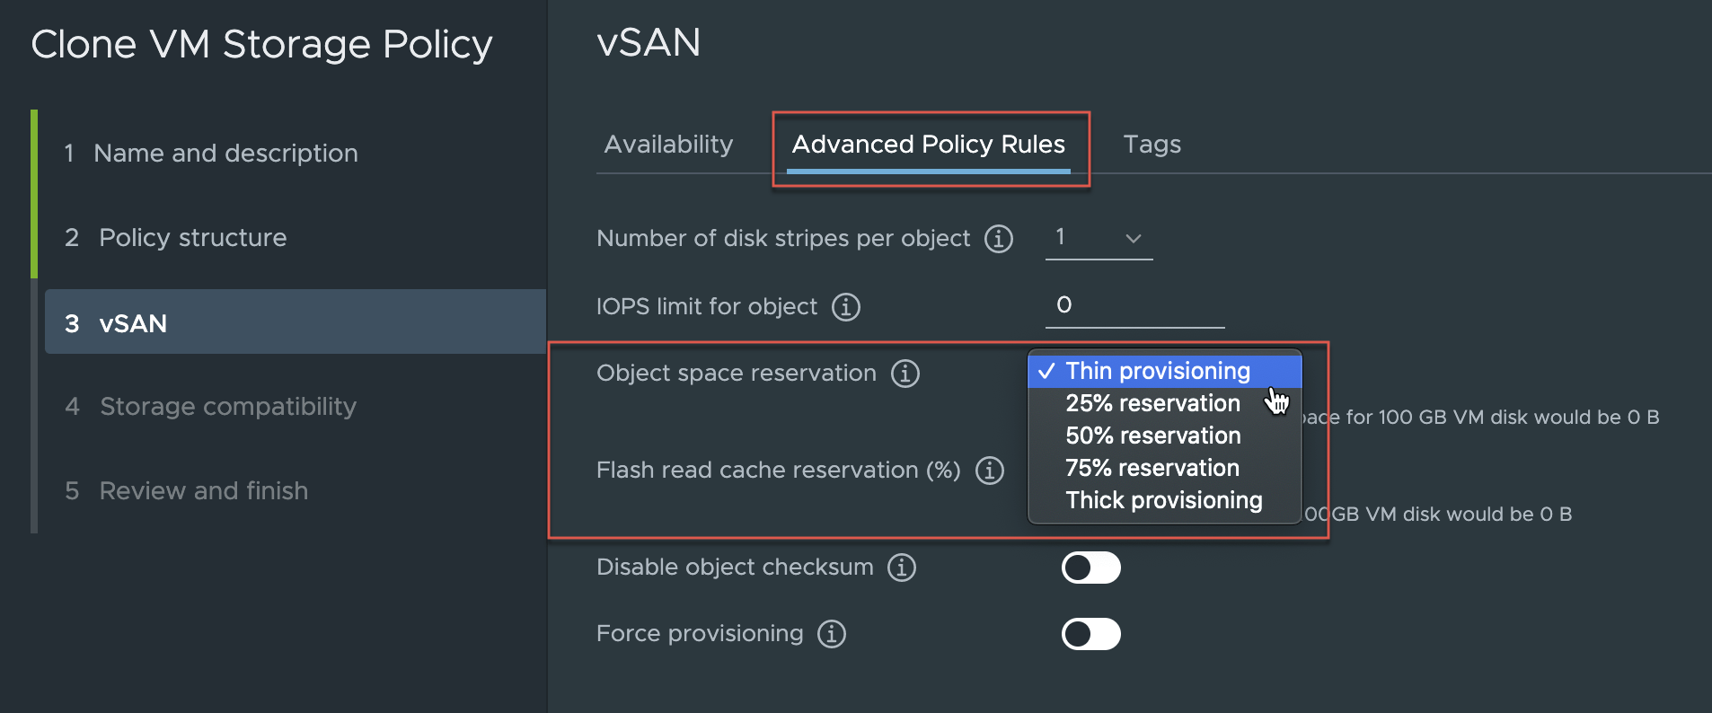Select Thick provisioning option
Screen dimensions: 1712x713
[x=1163, y=500]
